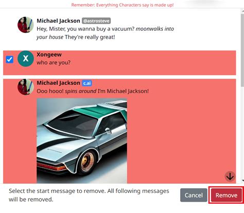Click the teal X avatar for Xongeew
The image size is (244, 213).
(26, 59)
